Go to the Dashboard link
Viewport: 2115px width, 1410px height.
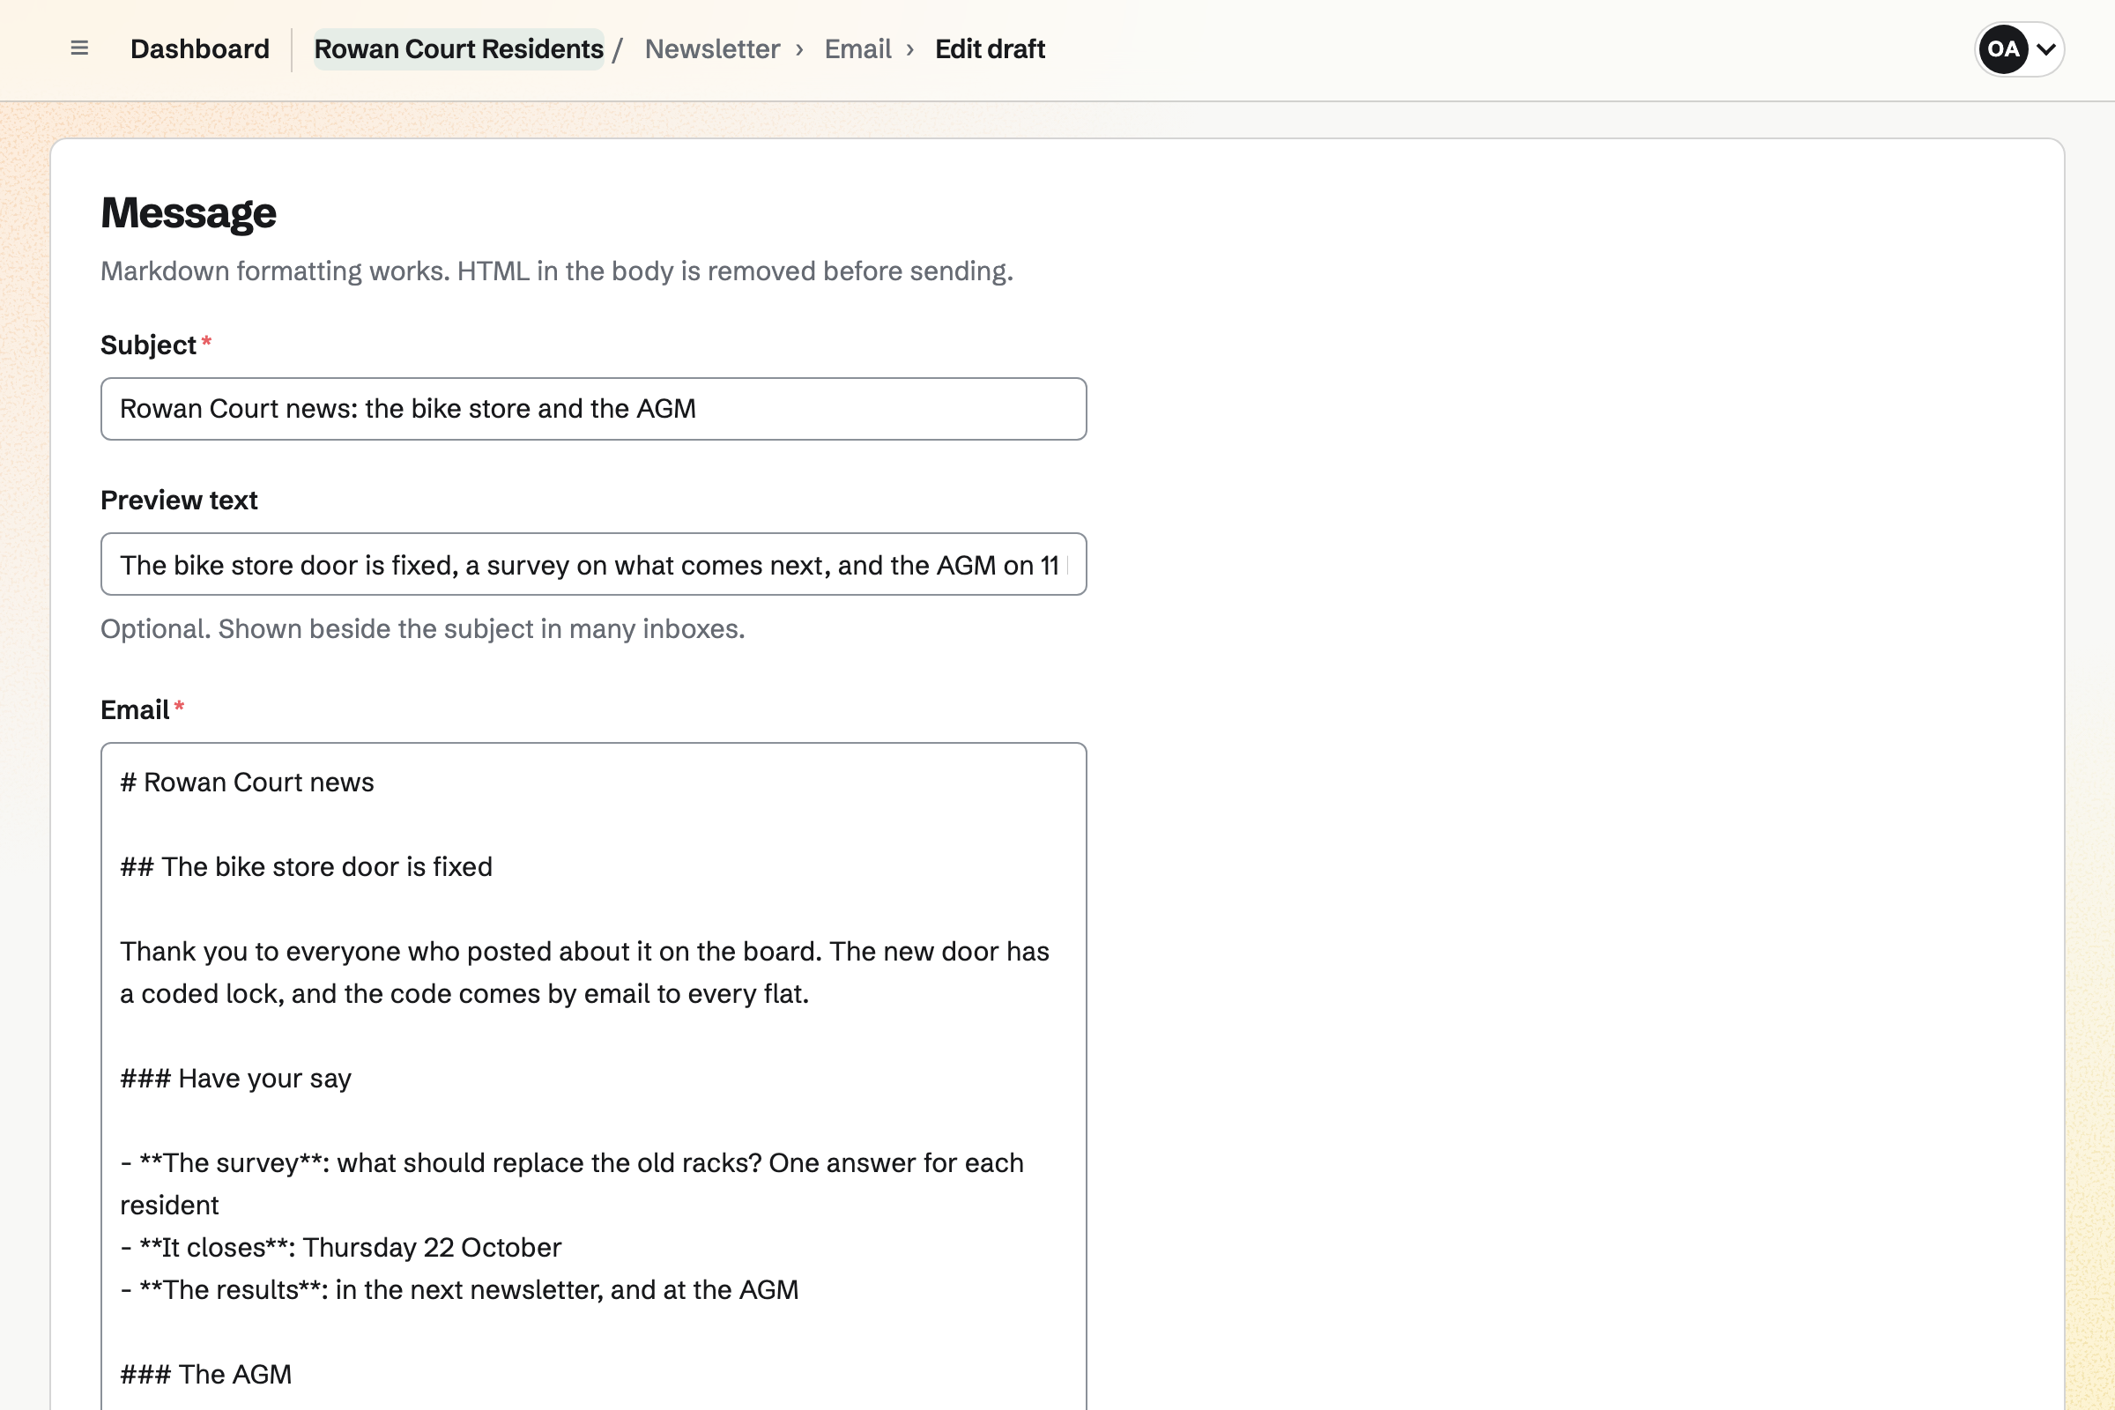pyautogui.click(x=200, y=48)
